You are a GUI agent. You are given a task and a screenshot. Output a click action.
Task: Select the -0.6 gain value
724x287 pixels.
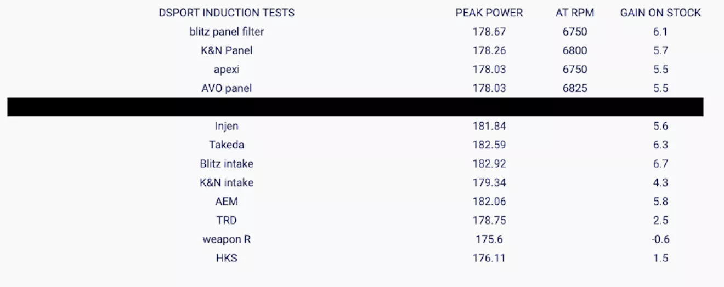coord(660,239)
